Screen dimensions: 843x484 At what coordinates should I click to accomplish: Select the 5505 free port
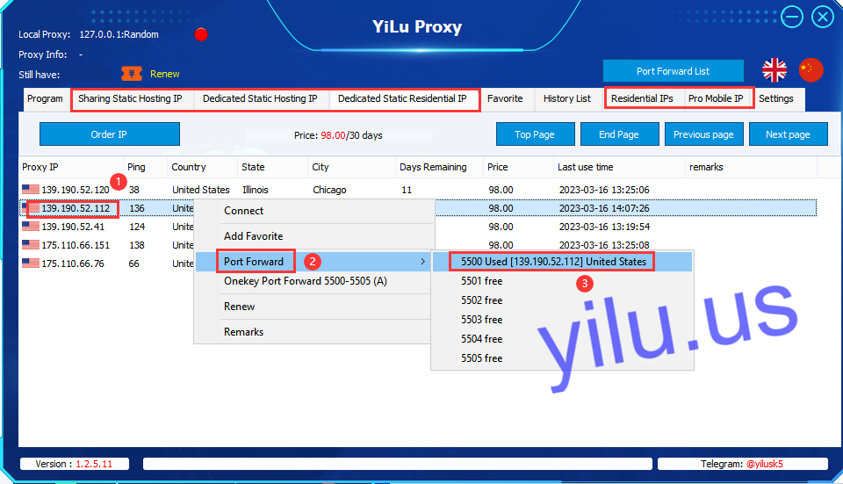[x=562, y=358]
